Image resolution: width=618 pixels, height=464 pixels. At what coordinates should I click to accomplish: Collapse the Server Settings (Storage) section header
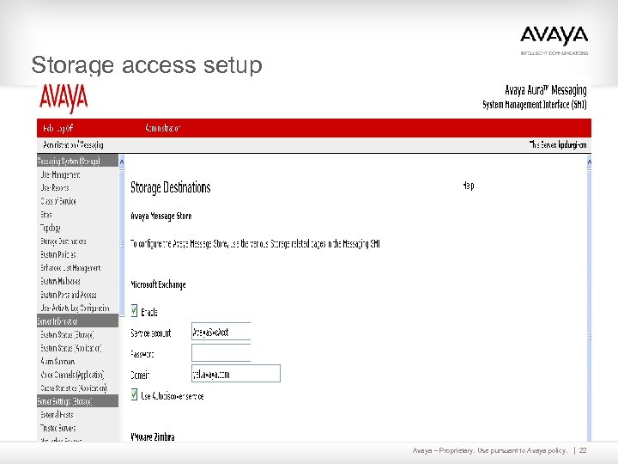pos(77,401)
